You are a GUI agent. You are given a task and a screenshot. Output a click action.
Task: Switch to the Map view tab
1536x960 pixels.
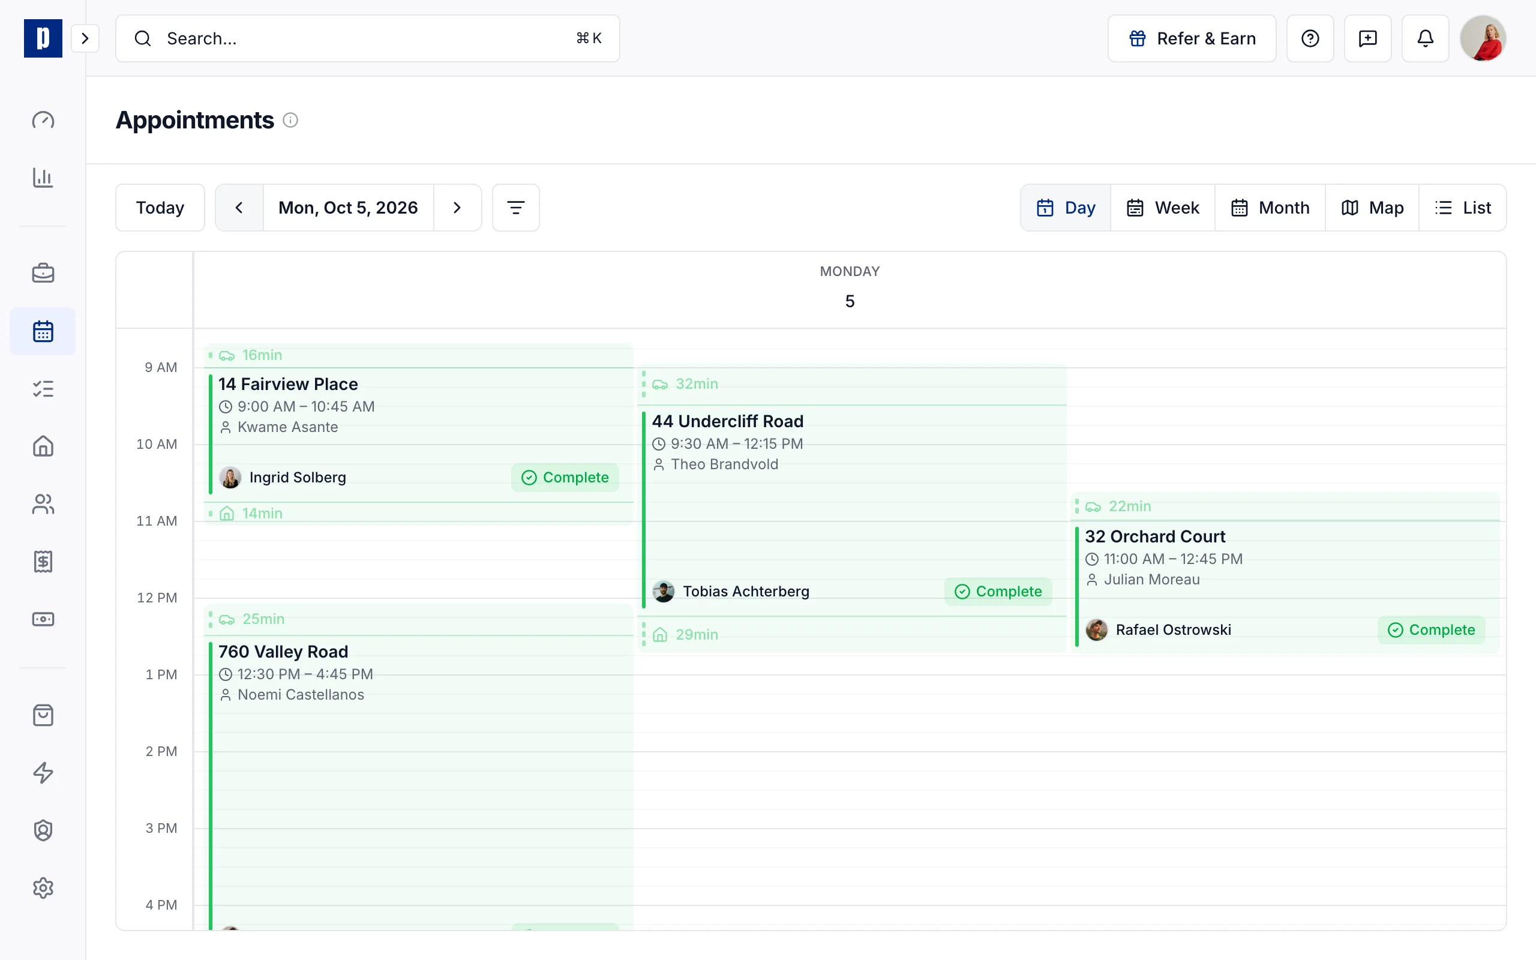pos(1372,208)
